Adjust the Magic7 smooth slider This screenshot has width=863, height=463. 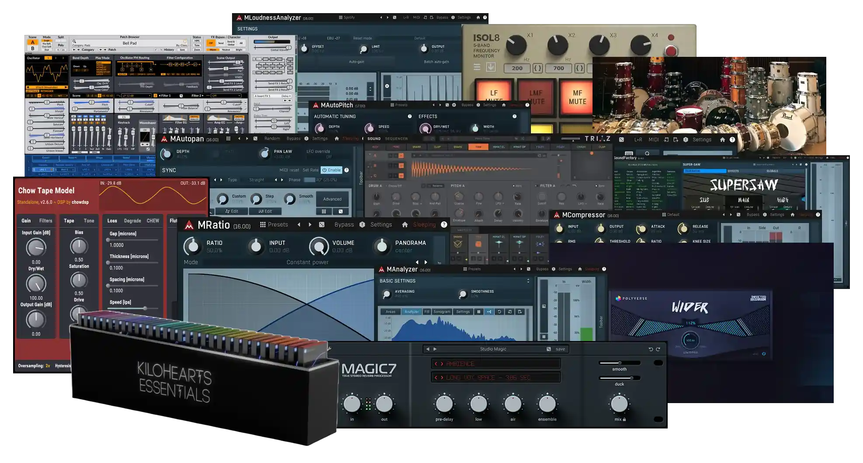(x=619, y=363)
